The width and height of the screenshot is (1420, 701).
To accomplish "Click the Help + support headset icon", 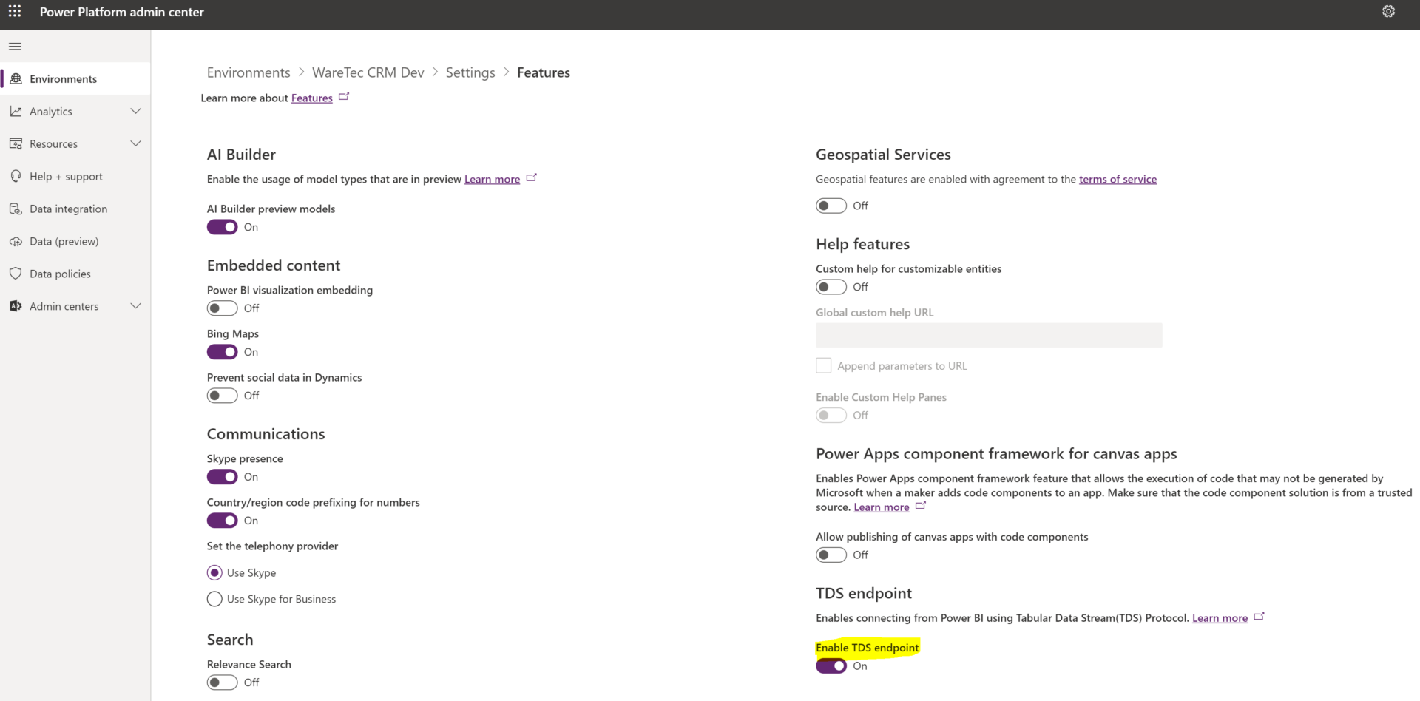I will coord(16,176).
